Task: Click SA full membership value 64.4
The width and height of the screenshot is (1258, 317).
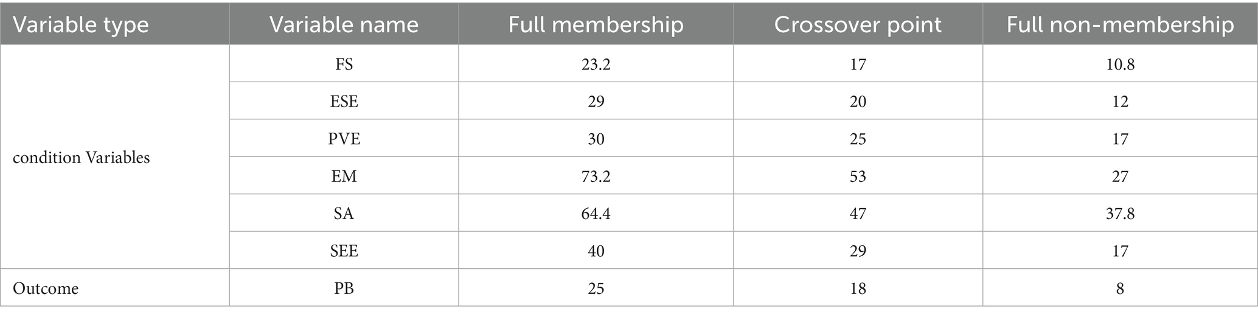Action: pyautogui.click(x=596, y=214)
